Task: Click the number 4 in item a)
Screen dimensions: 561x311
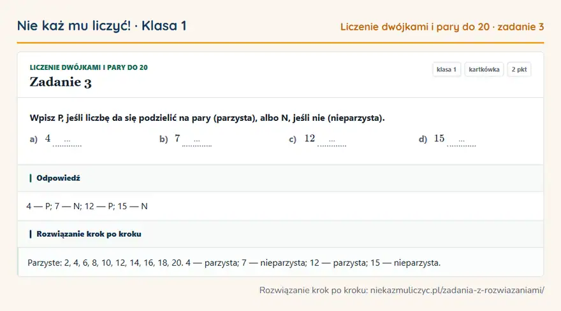Action: coord(48,139)
